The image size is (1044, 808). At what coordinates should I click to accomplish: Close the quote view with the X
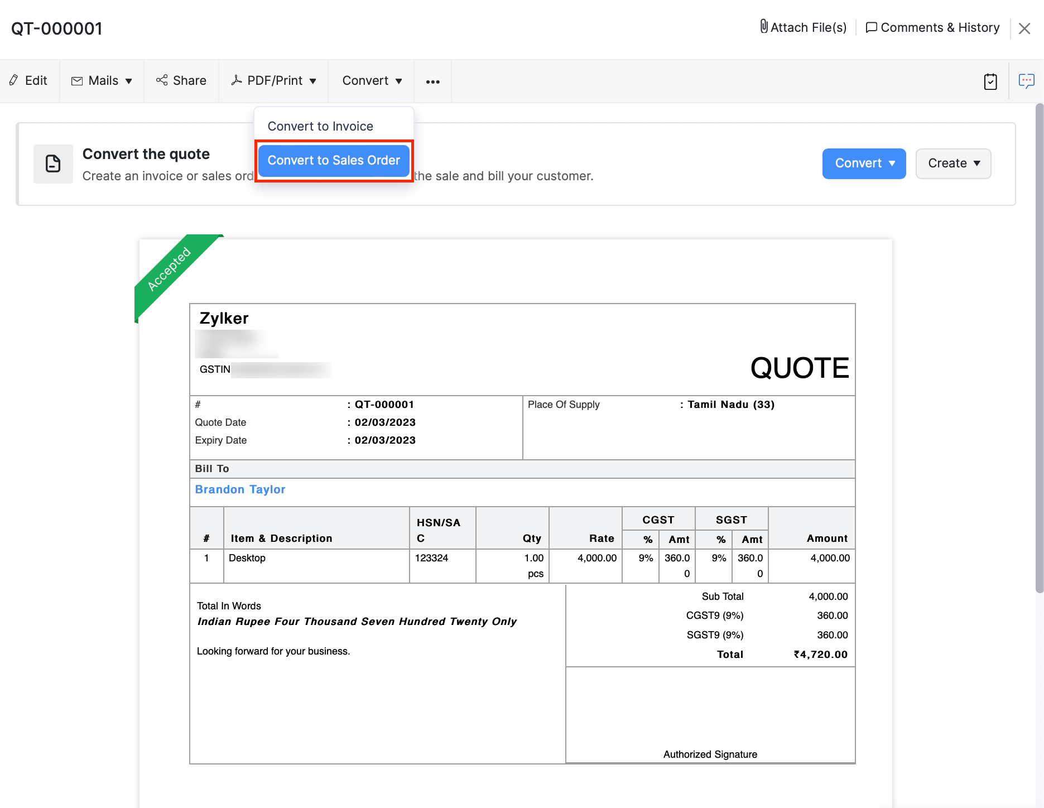tap(1024, 28)
